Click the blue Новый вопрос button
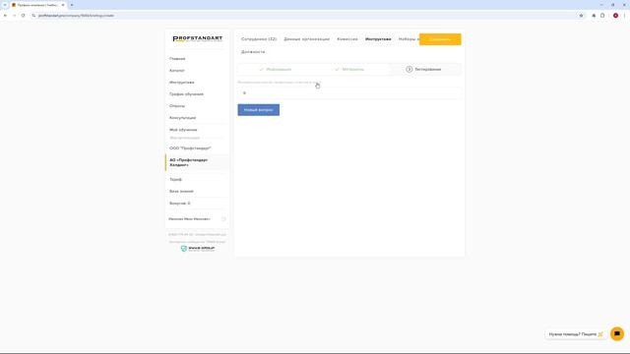This screenshot has width=630, height=354. click(258, 110)
